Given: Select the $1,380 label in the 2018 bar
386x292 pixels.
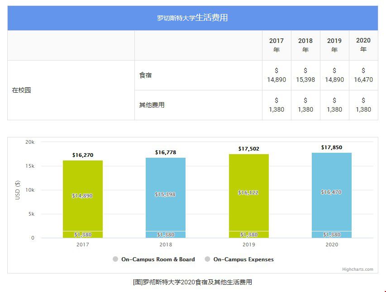Looking at the screenshot, I should pyautogui.click(x=166, y=235).
